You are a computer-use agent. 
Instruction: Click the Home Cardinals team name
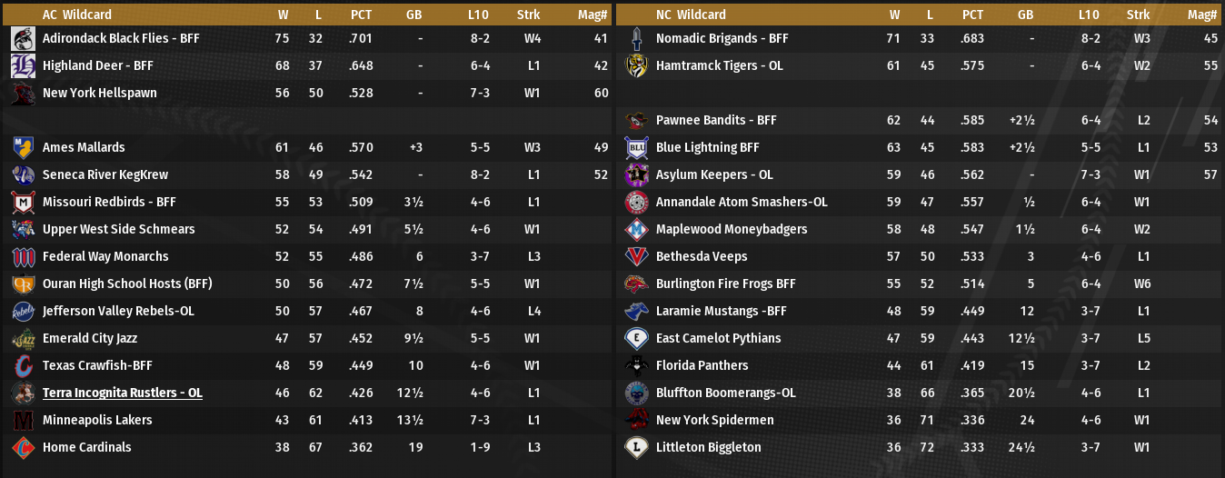(x=86, y=447)
